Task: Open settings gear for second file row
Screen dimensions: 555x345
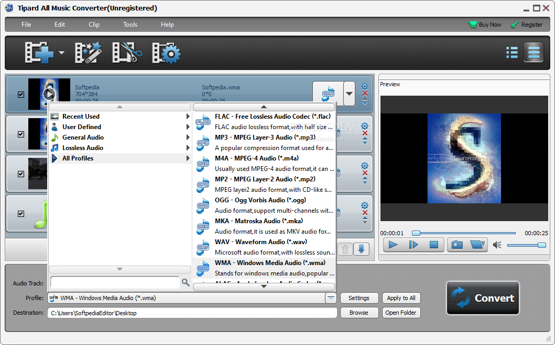Action: coord(365,126)
